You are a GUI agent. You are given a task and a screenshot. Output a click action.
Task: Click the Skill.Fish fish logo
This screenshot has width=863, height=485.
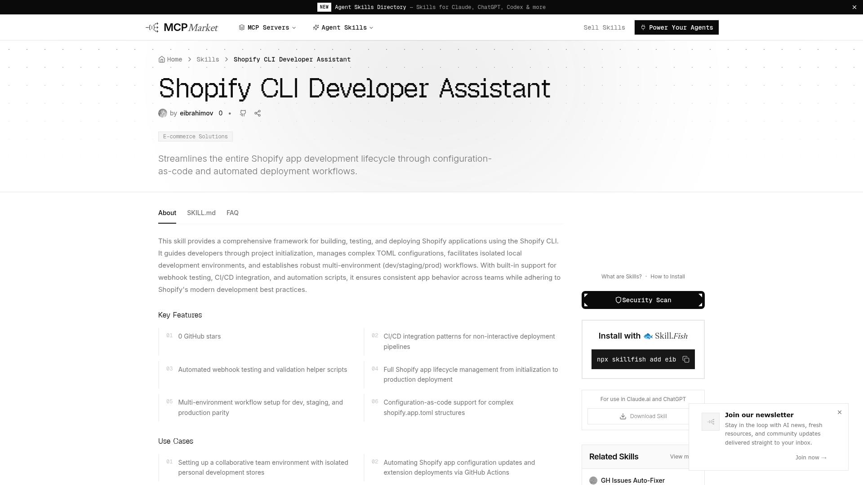tap(648, 336)
